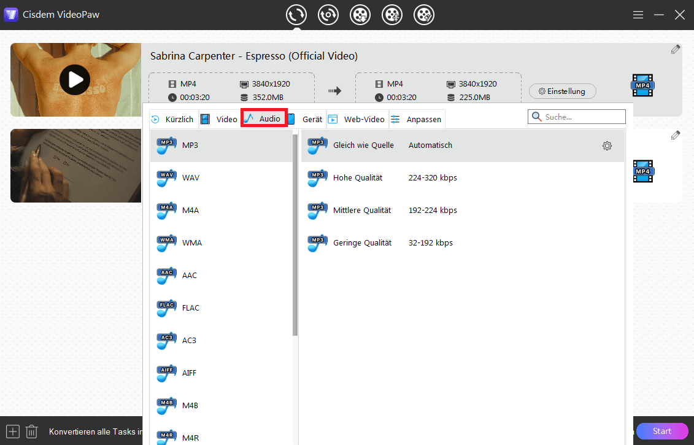
Task: Switch to the Web-Video tab
Action: point(357,119)
